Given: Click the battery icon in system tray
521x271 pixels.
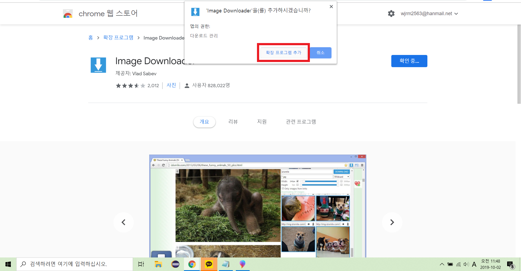Looking at the screenshot, I should [450, 265].
